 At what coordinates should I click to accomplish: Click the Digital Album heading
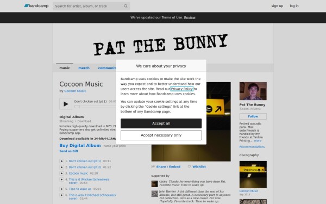pos(72,117)
